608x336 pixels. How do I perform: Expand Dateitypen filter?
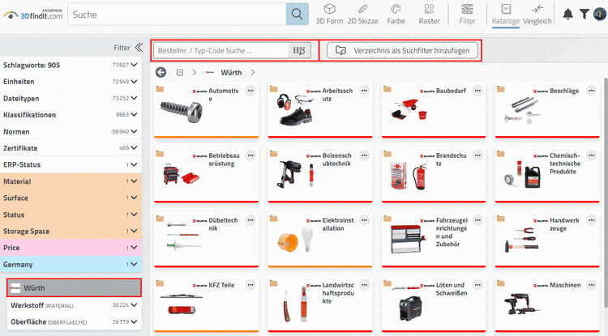pos(134,98)
